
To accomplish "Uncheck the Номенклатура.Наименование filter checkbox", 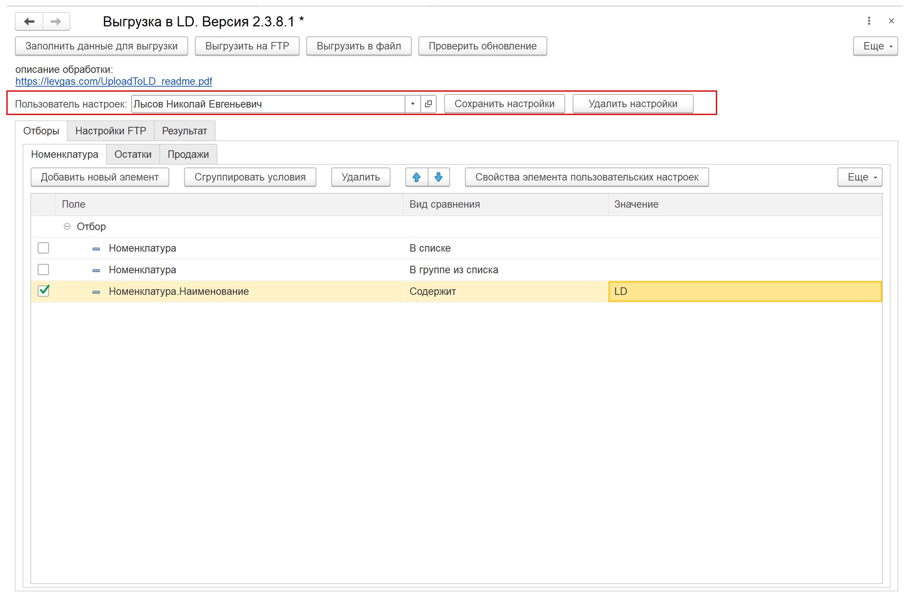I will pyautogui.click(x=43, y=291).
